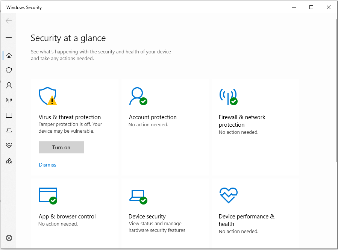Open Firewall & network protection via sidebar icon
This screenshot has height=250, width=338.
tap(9, 100)
